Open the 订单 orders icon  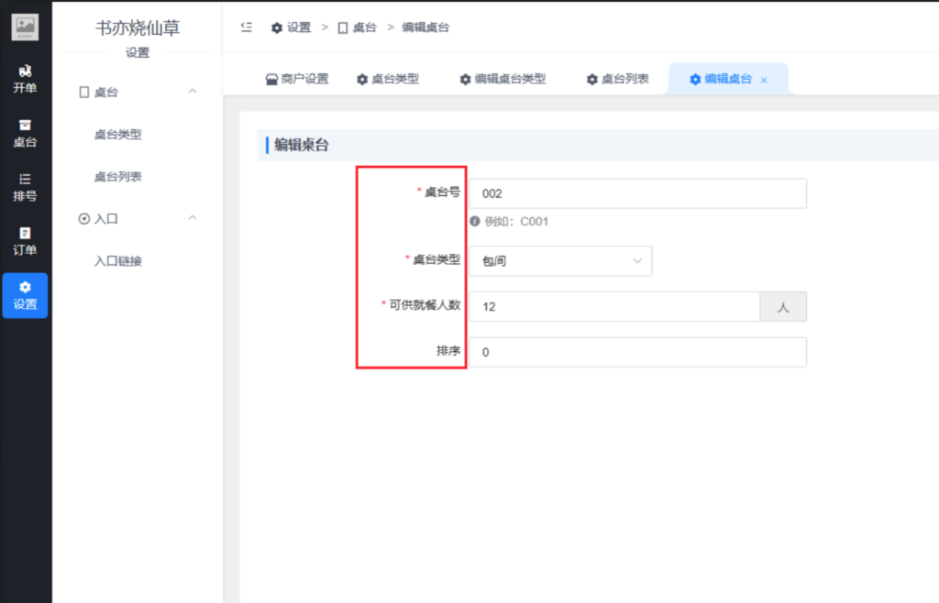pyautogui.click(x=24, y=240)
